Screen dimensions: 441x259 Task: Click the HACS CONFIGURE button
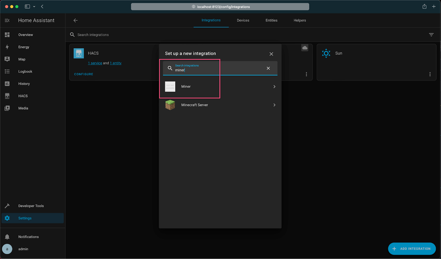point(84,74)
